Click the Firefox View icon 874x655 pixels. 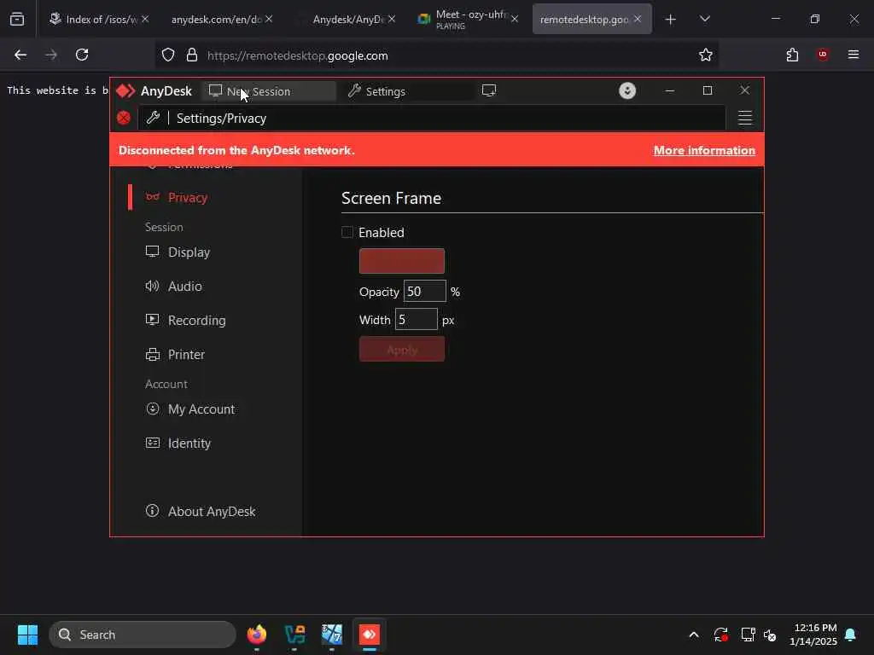(17, 20)
